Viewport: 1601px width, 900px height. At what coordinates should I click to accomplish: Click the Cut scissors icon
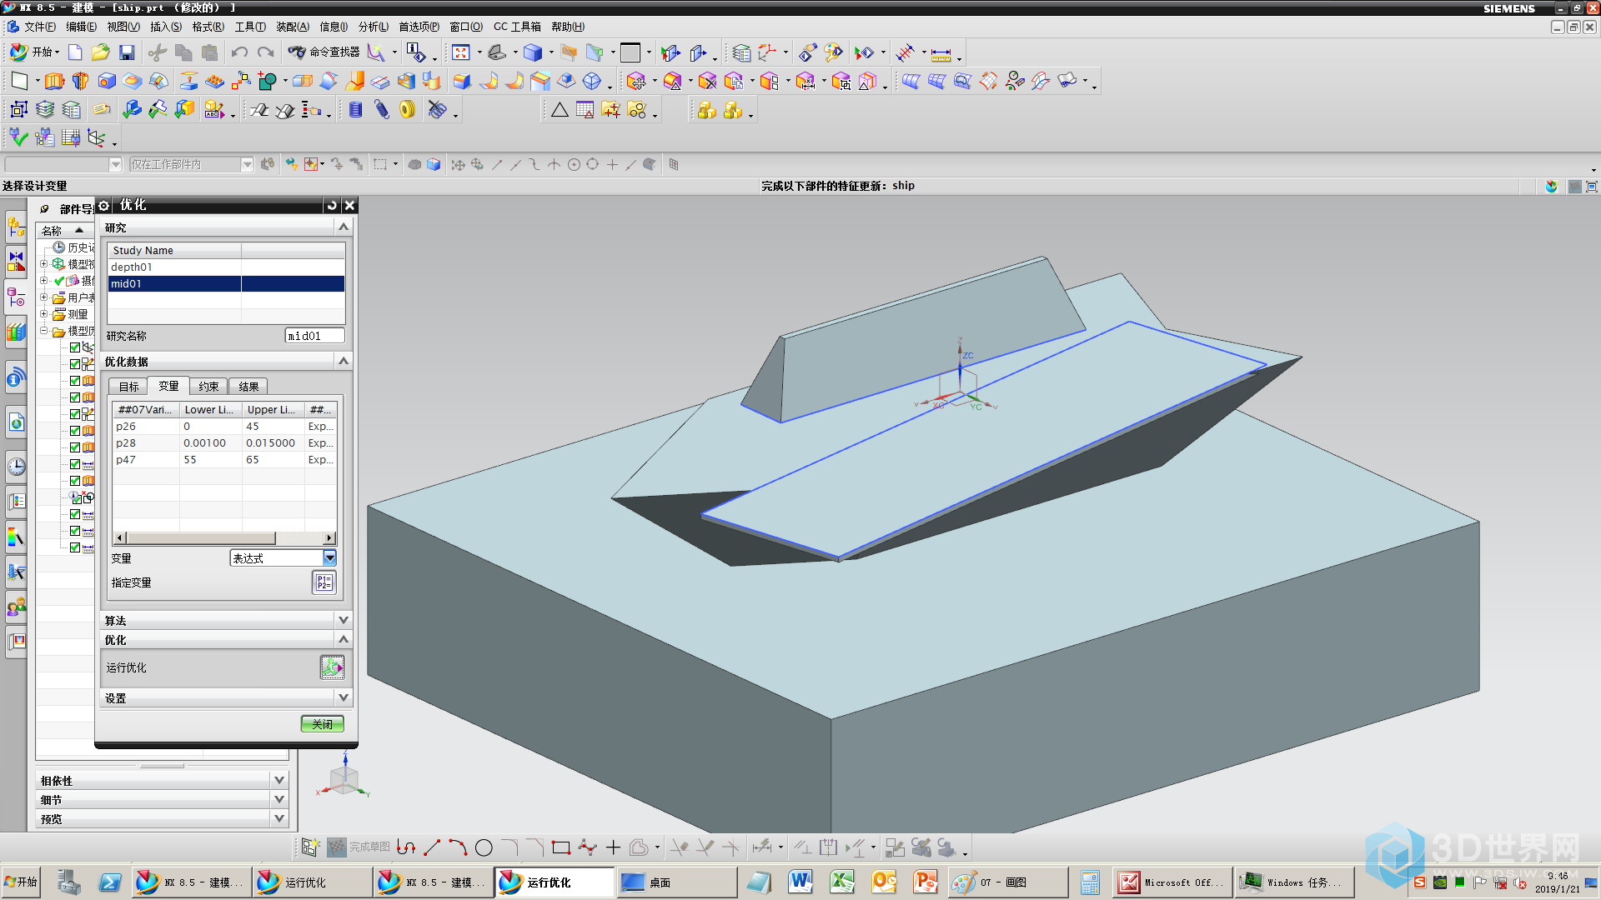(x=157, y=53)
